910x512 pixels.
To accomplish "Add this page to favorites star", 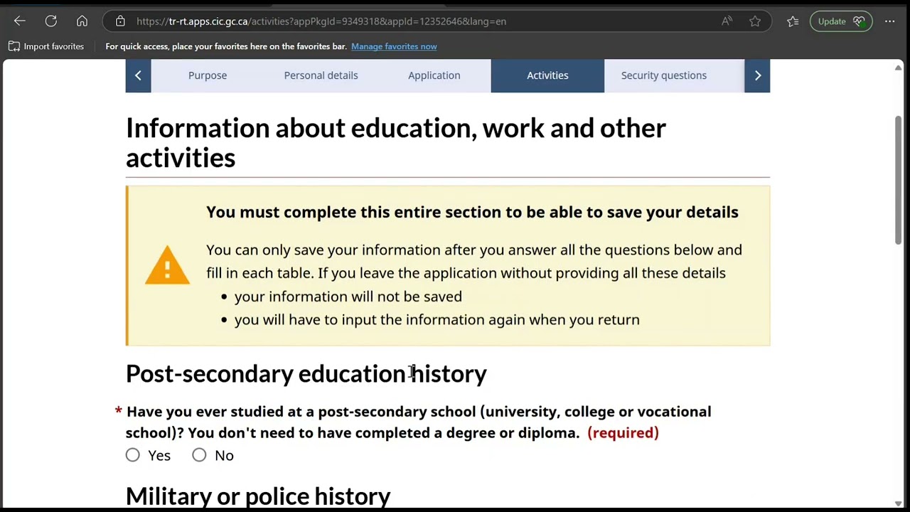I will (755, 21).
